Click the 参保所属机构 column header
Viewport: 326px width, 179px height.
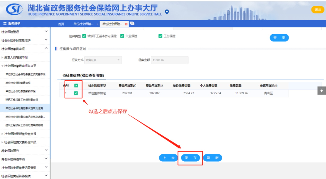tap(268, 86)
